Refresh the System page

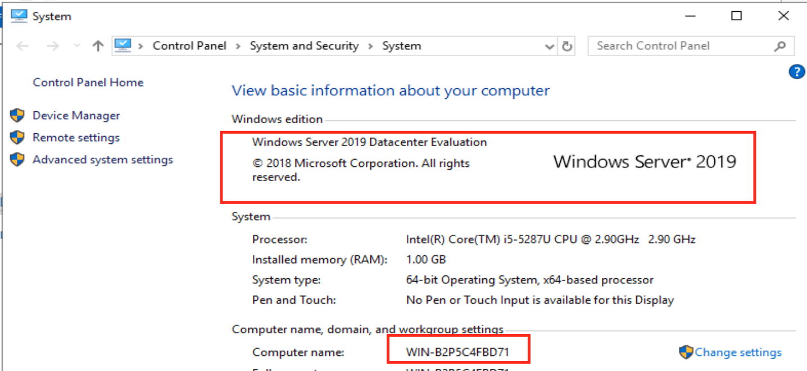click(x=567, y=46)
